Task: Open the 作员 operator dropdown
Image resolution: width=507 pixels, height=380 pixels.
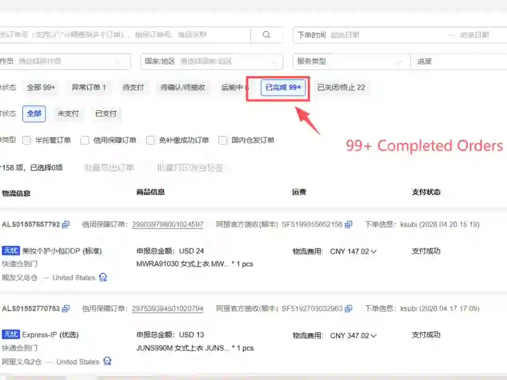Action: pos(65,61)
